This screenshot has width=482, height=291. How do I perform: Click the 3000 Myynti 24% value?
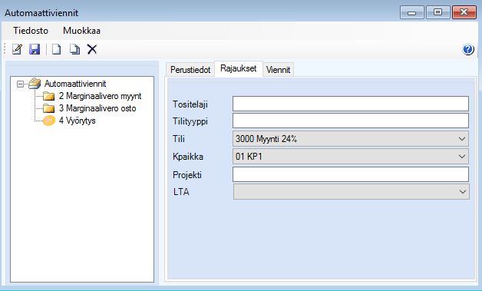pos(266,139)
